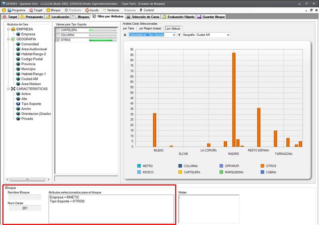
Task: Select the Provincia attribute icon
Action: 18,64
